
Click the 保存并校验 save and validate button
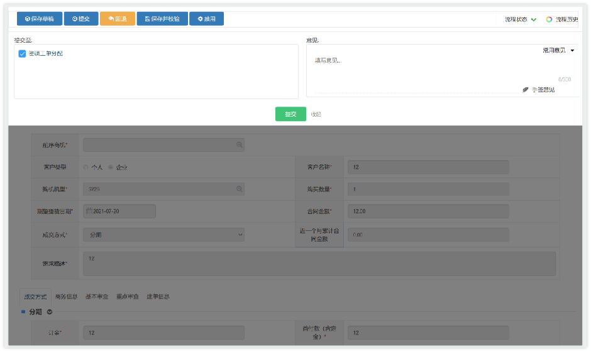click(162, 19)
